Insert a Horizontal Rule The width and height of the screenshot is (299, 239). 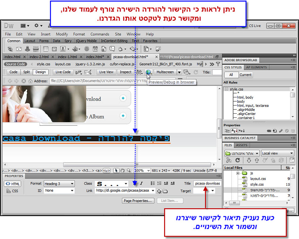pyautogui.click(x=36, y=49)
